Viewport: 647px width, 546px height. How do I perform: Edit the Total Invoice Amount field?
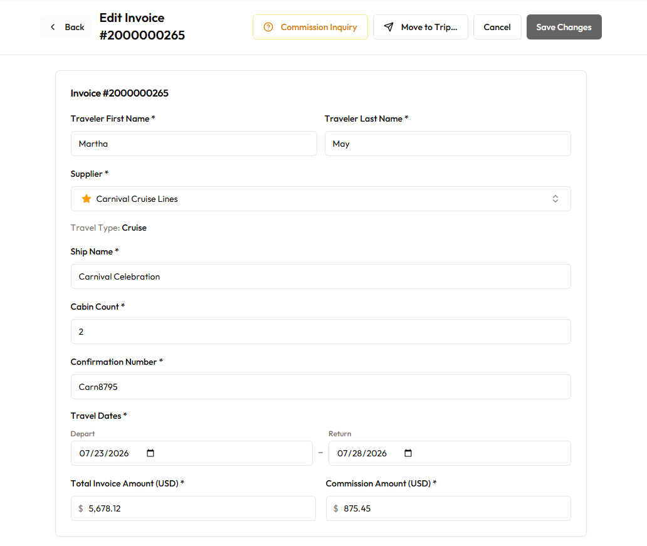click(x=193, y=508)
